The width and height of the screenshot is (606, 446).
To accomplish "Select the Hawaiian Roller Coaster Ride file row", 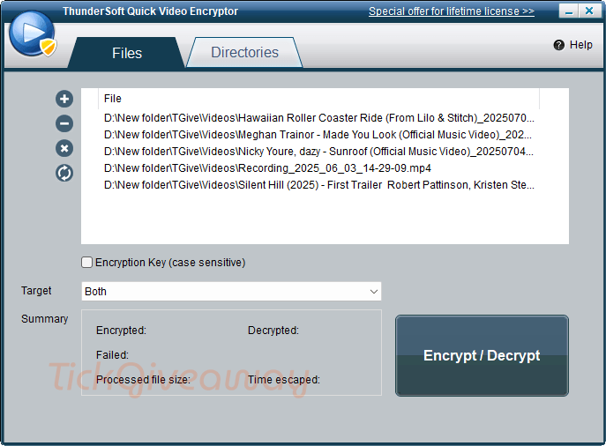I will click(318, 118).
